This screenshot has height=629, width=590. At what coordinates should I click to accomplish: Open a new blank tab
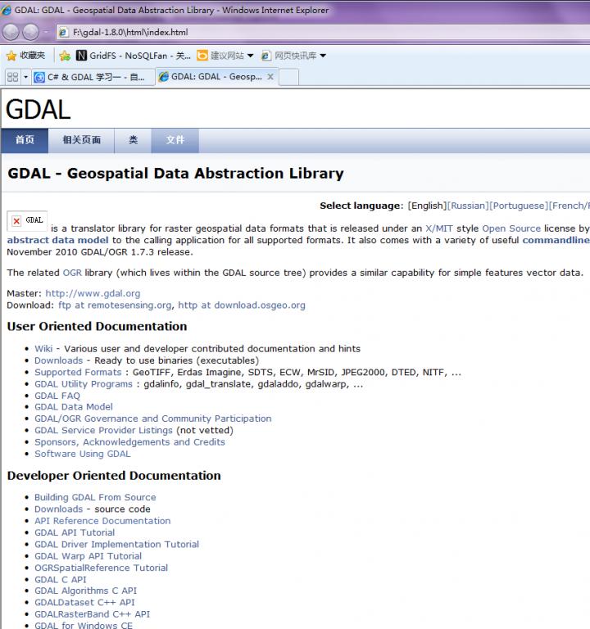tap(288, 77)
